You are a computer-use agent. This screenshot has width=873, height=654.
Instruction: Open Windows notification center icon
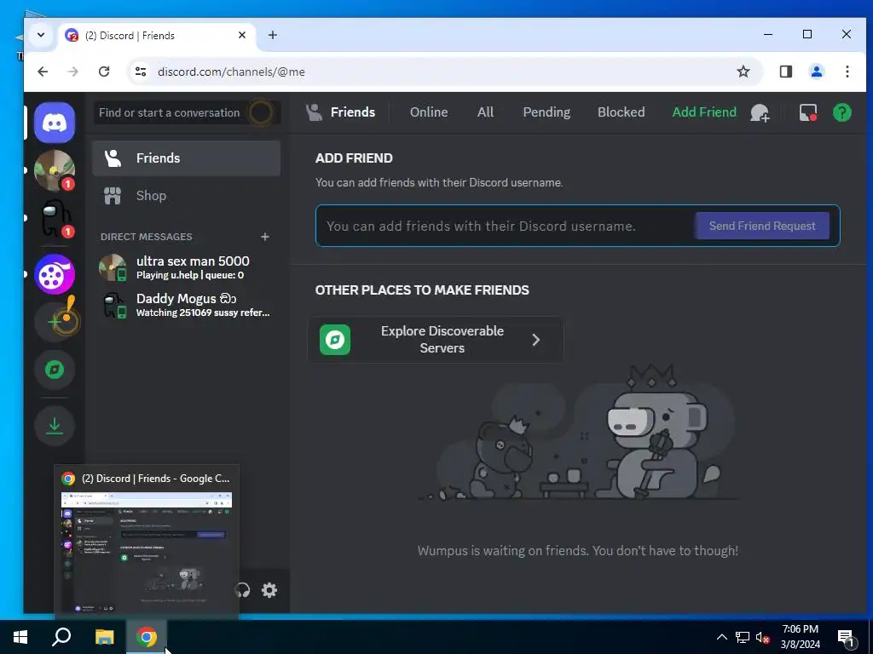click(x=846, y=638)
